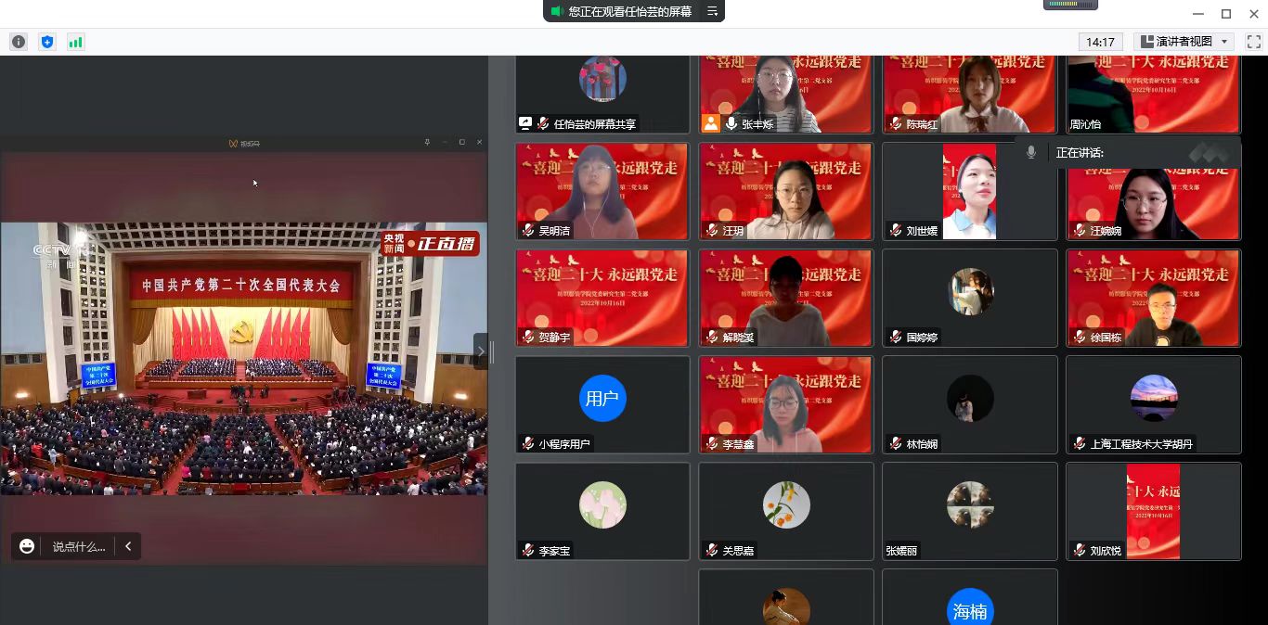Check the green network signal icon

coord(75,42)
